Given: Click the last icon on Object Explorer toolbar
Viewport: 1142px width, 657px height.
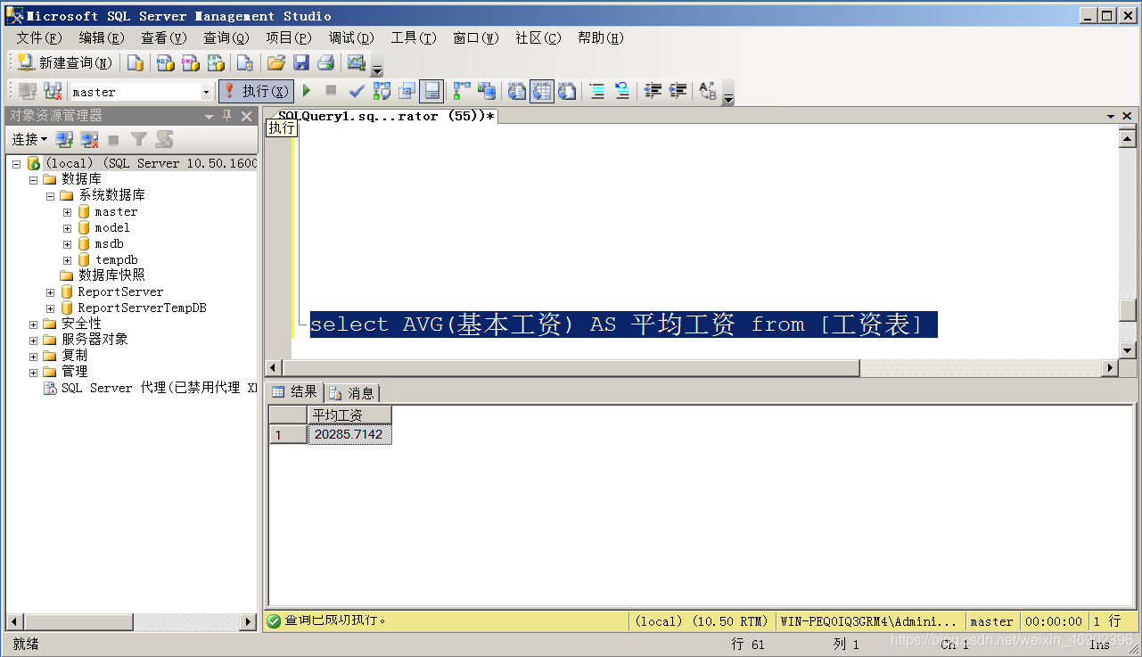Looking at the screenshot, I should [164, 140].
